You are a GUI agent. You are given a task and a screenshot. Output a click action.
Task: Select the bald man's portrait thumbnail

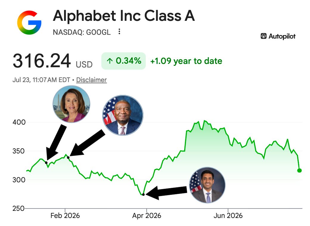coord(123,115)
